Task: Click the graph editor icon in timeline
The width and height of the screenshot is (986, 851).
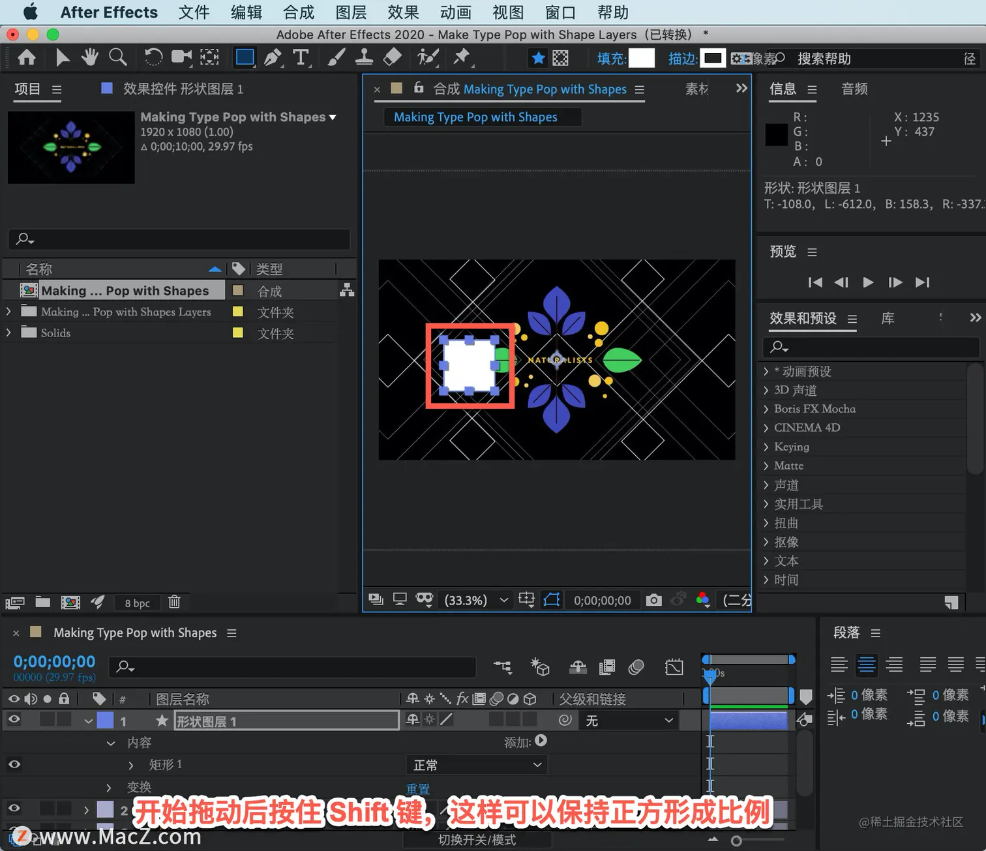Action: pos(674,666)
